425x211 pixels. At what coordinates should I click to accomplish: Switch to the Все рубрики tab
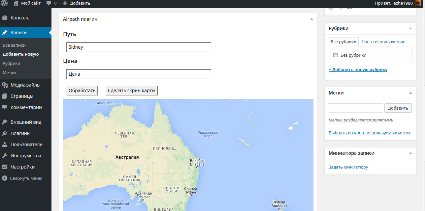point(343,42)
